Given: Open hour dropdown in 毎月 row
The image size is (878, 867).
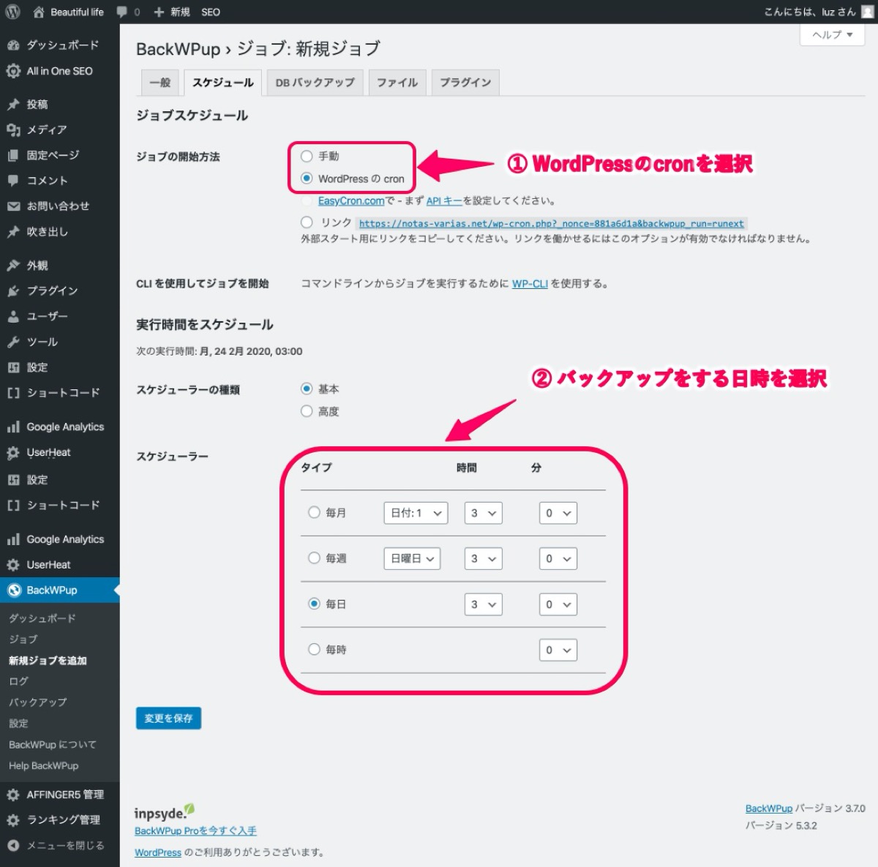Looking at the screenshot, I should (484, 513).
